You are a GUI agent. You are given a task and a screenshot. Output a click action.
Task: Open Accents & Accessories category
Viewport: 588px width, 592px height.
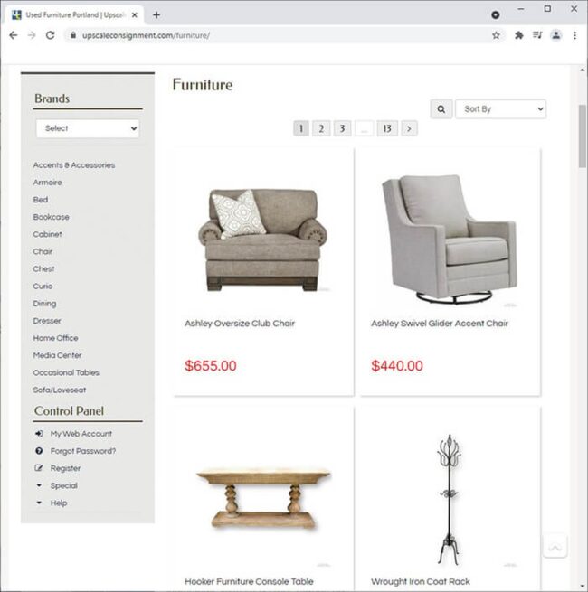pos(74,165)
